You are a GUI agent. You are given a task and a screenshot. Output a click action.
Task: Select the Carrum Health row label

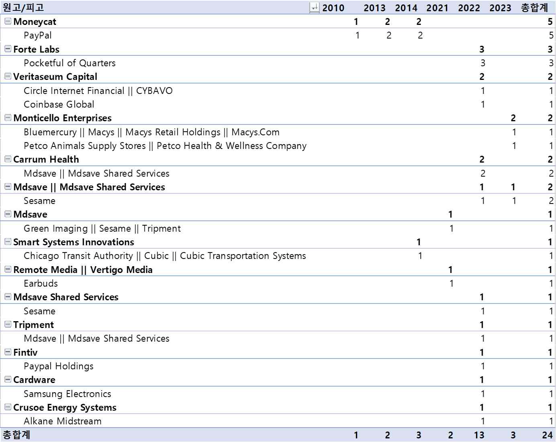click(46, 159)
